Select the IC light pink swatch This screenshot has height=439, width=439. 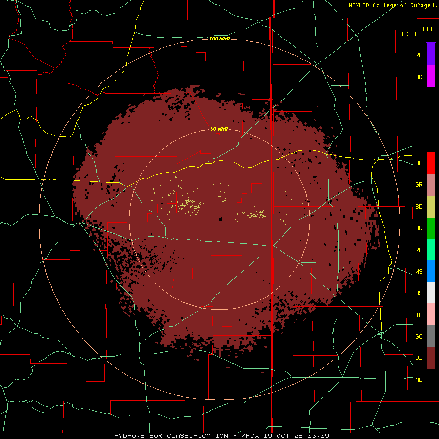[x=431, y=315]
